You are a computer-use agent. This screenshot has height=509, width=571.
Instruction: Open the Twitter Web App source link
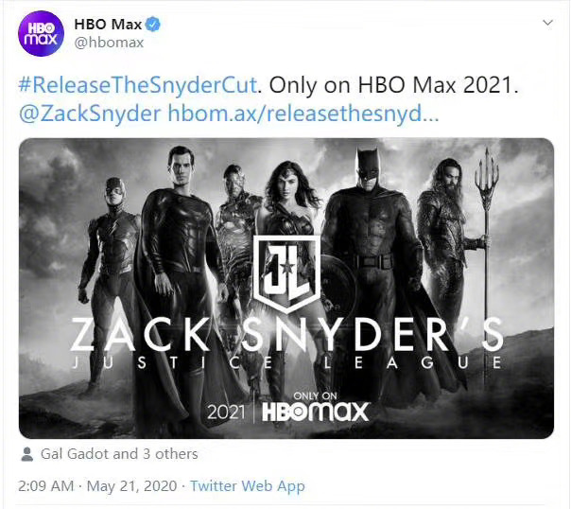pyautogui.click(x=248, y=486)
